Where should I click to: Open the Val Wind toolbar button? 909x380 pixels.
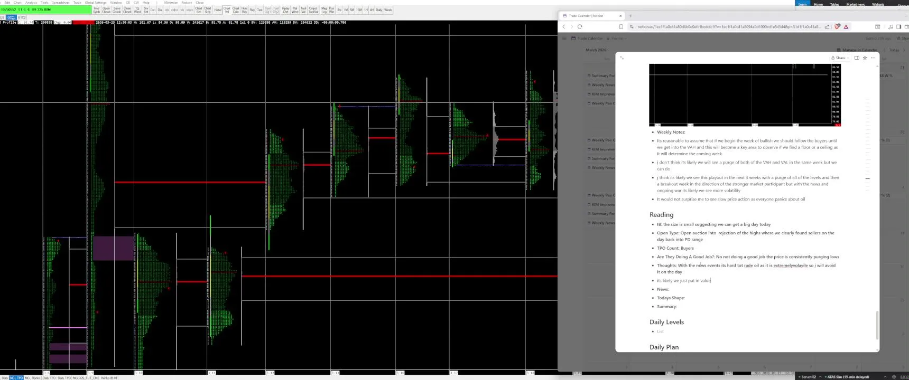pos(295,10)
